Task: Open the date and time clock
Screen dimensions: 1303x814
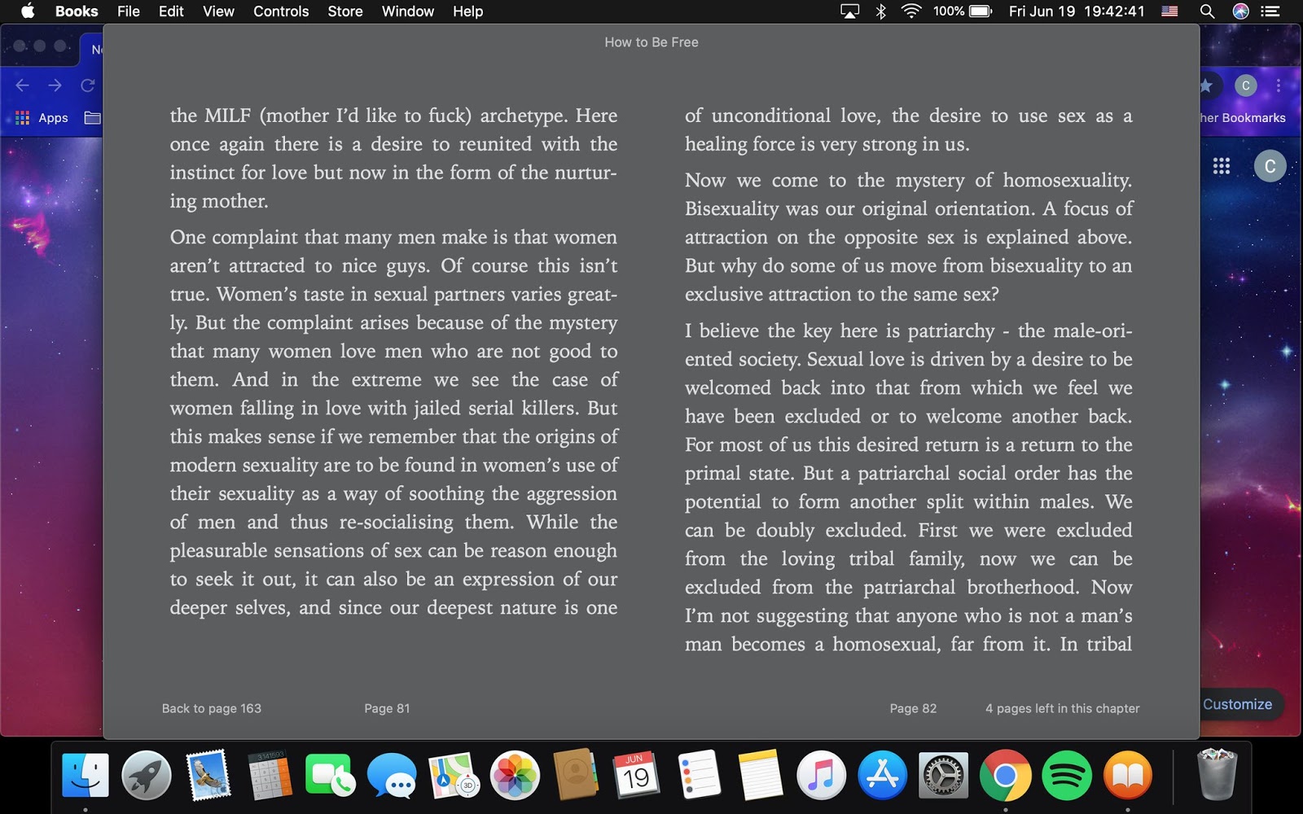Action: (x=1077, y=11)
